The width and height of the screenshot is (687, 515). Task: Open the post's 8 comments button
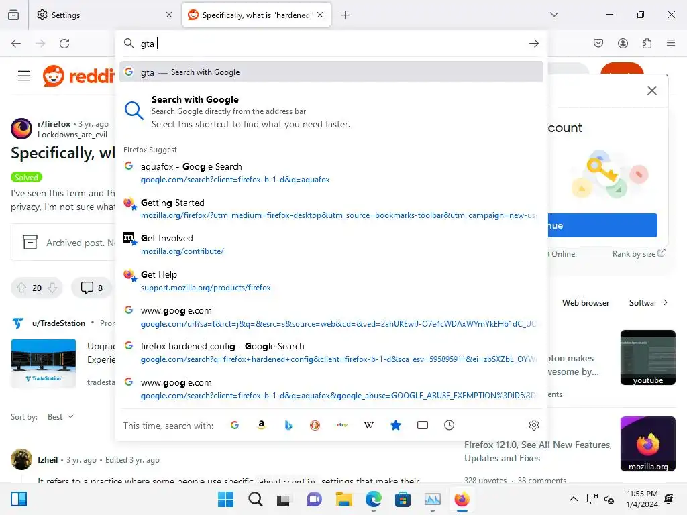pos(91,288)
